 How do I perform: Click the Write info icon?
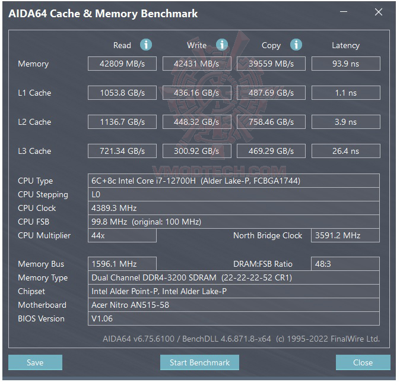click(222, 45)
